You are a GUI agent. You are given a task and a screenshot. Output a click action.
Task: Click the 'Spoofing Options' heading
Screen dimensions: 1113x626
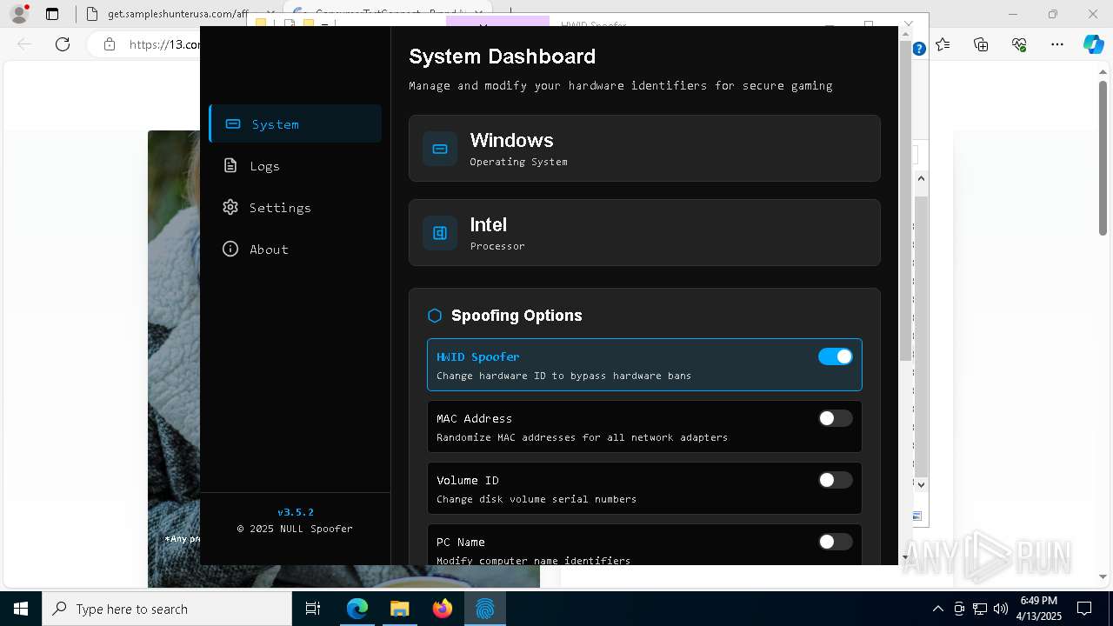pyautogui.click(x=517, y=316)
